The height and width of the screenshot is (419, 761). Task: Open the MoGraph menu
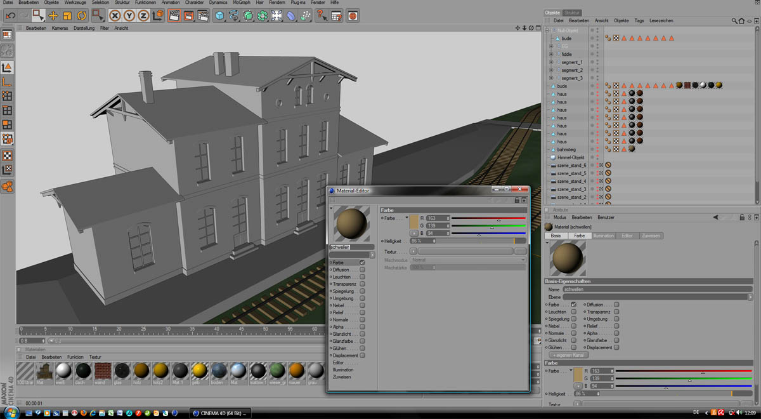tap(241, 3)
